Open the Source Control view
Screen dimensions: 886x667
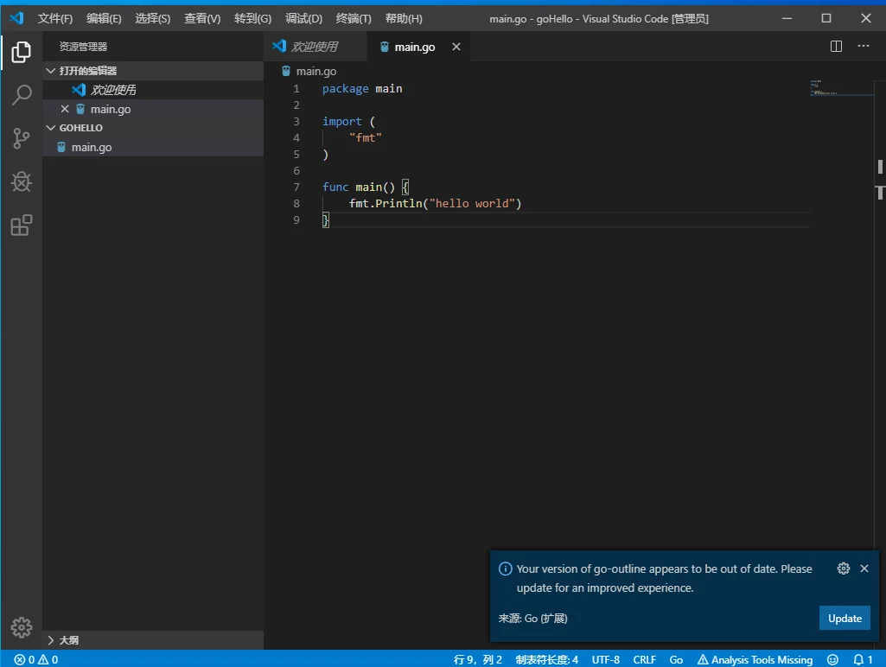pyautogui.click(x=21, y=138)
